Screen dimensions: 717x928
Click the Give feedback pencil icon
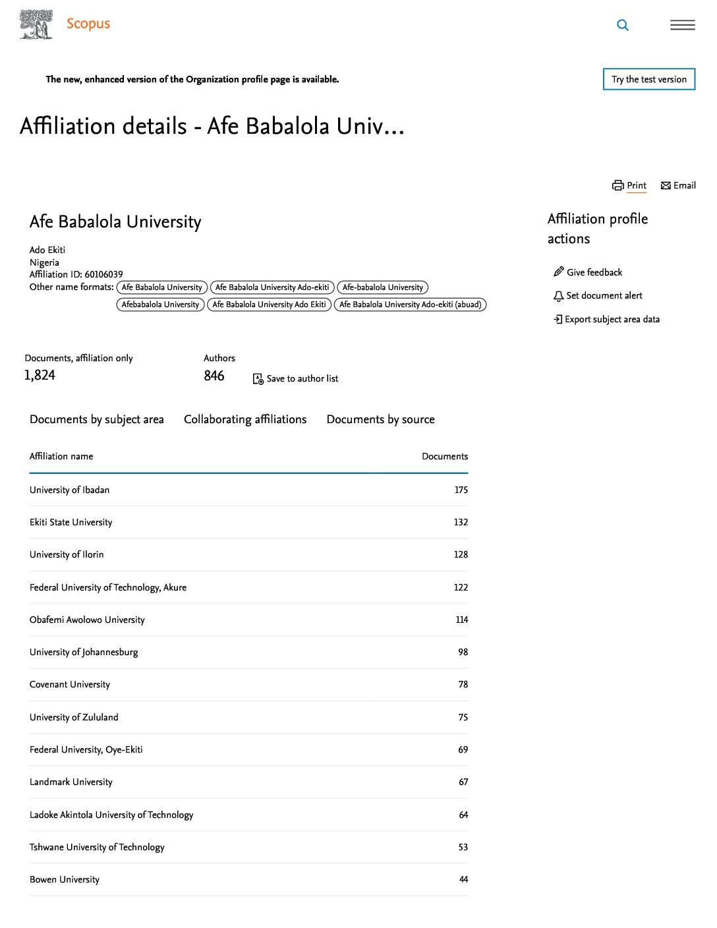(558, 272)
